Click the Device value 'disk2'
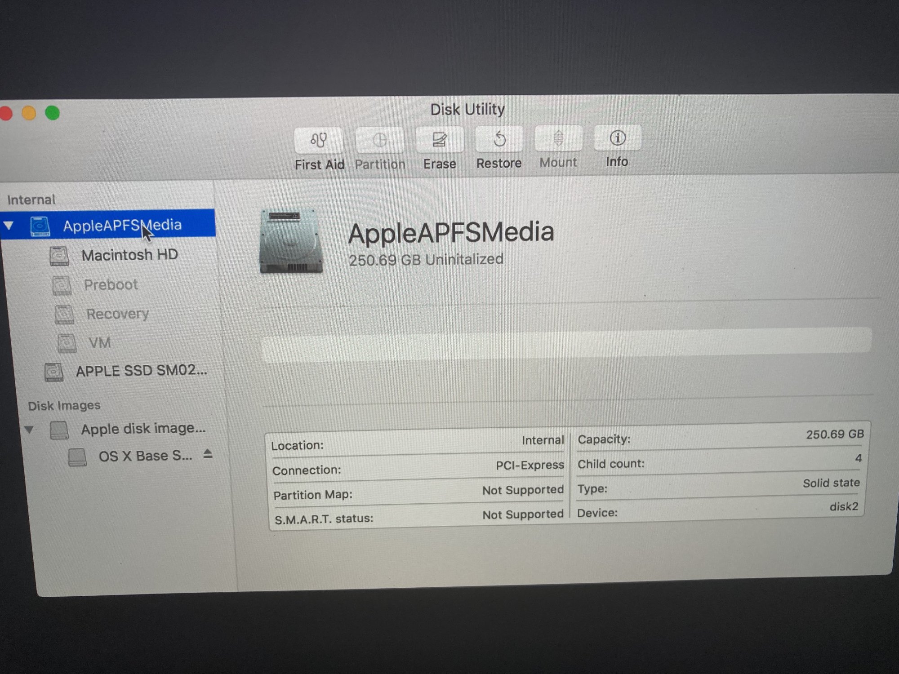 [844, 507]
